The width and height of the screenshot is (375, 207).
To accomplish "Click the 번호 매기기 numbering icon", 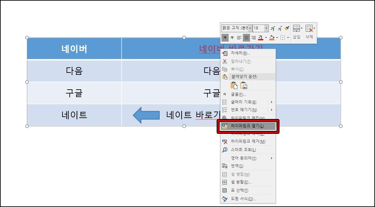I will tap(224, 110).
